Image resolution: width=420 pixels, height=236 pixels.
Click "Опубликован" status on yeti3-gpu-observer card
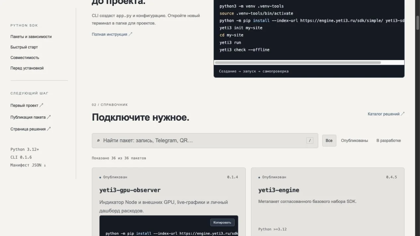point(113,177)
